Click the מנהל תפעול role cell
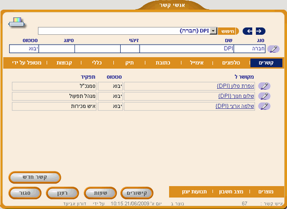Screen dimensions: 287x209 click(x=54, y=96)
